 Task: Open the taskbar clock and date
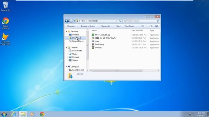(x=201, y=114)
